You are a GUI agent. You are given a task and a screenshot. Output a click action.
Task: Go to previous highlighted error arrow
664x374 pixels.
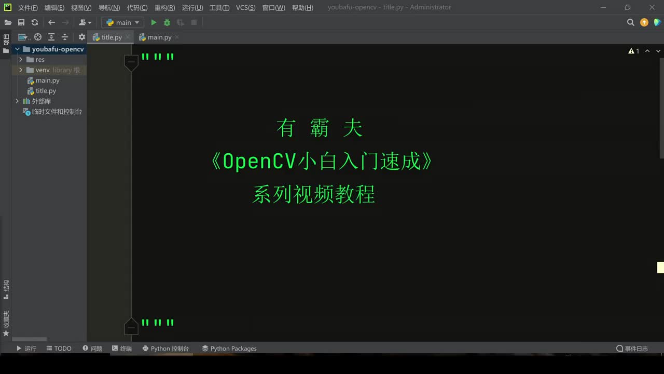[x=647, y=51]
